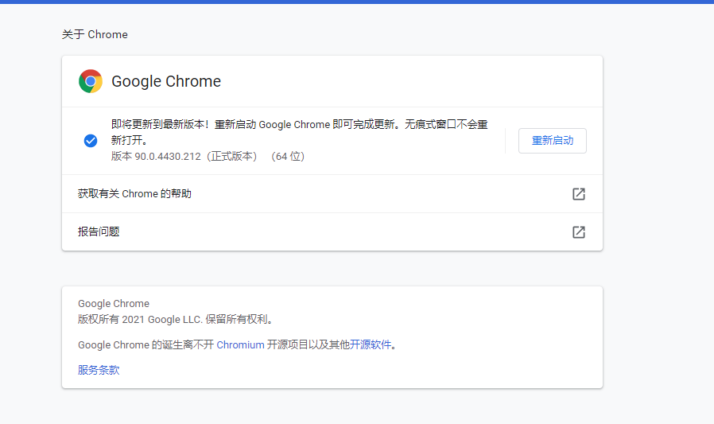This screenshot has width=714, height=424.
Task: Open the 获取有关 Chrome 的帮助 row
Action: pyautogui.click(x=332, y=194)
